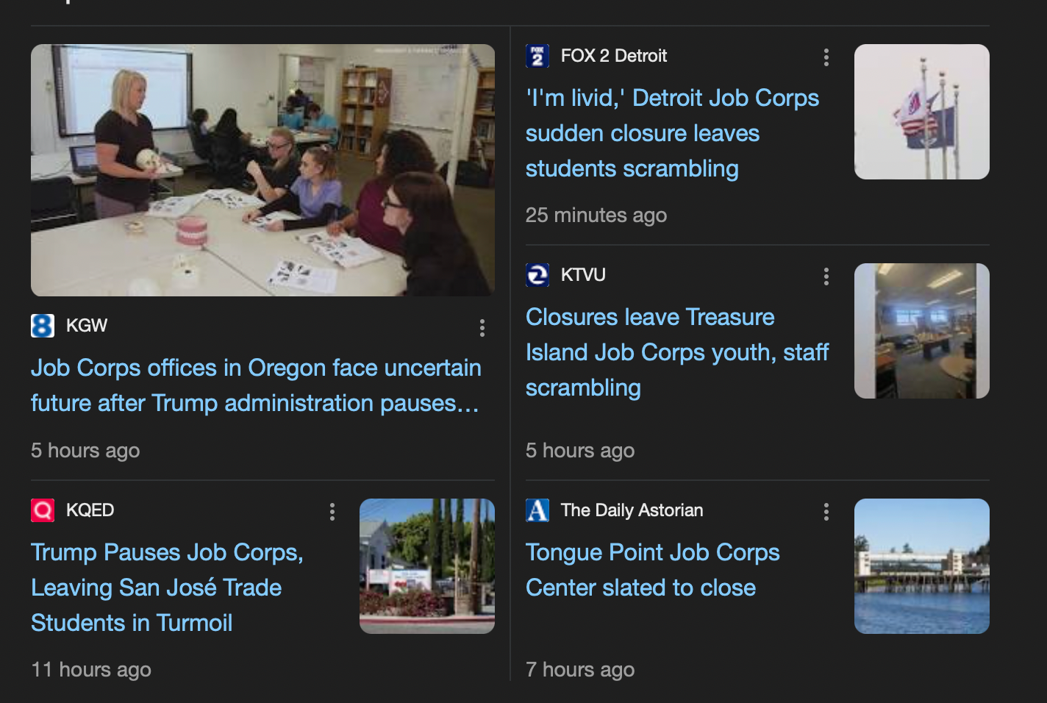Open the three-dot menu for FOX 2 Detroit article
Viewport: 1047px width, 703px height.
(826, 57)
